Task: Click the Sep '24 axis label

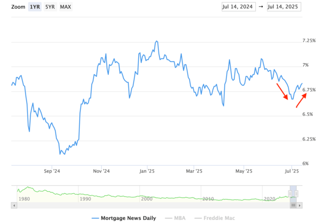Action: pyautogui.click(x=52, y=171)
